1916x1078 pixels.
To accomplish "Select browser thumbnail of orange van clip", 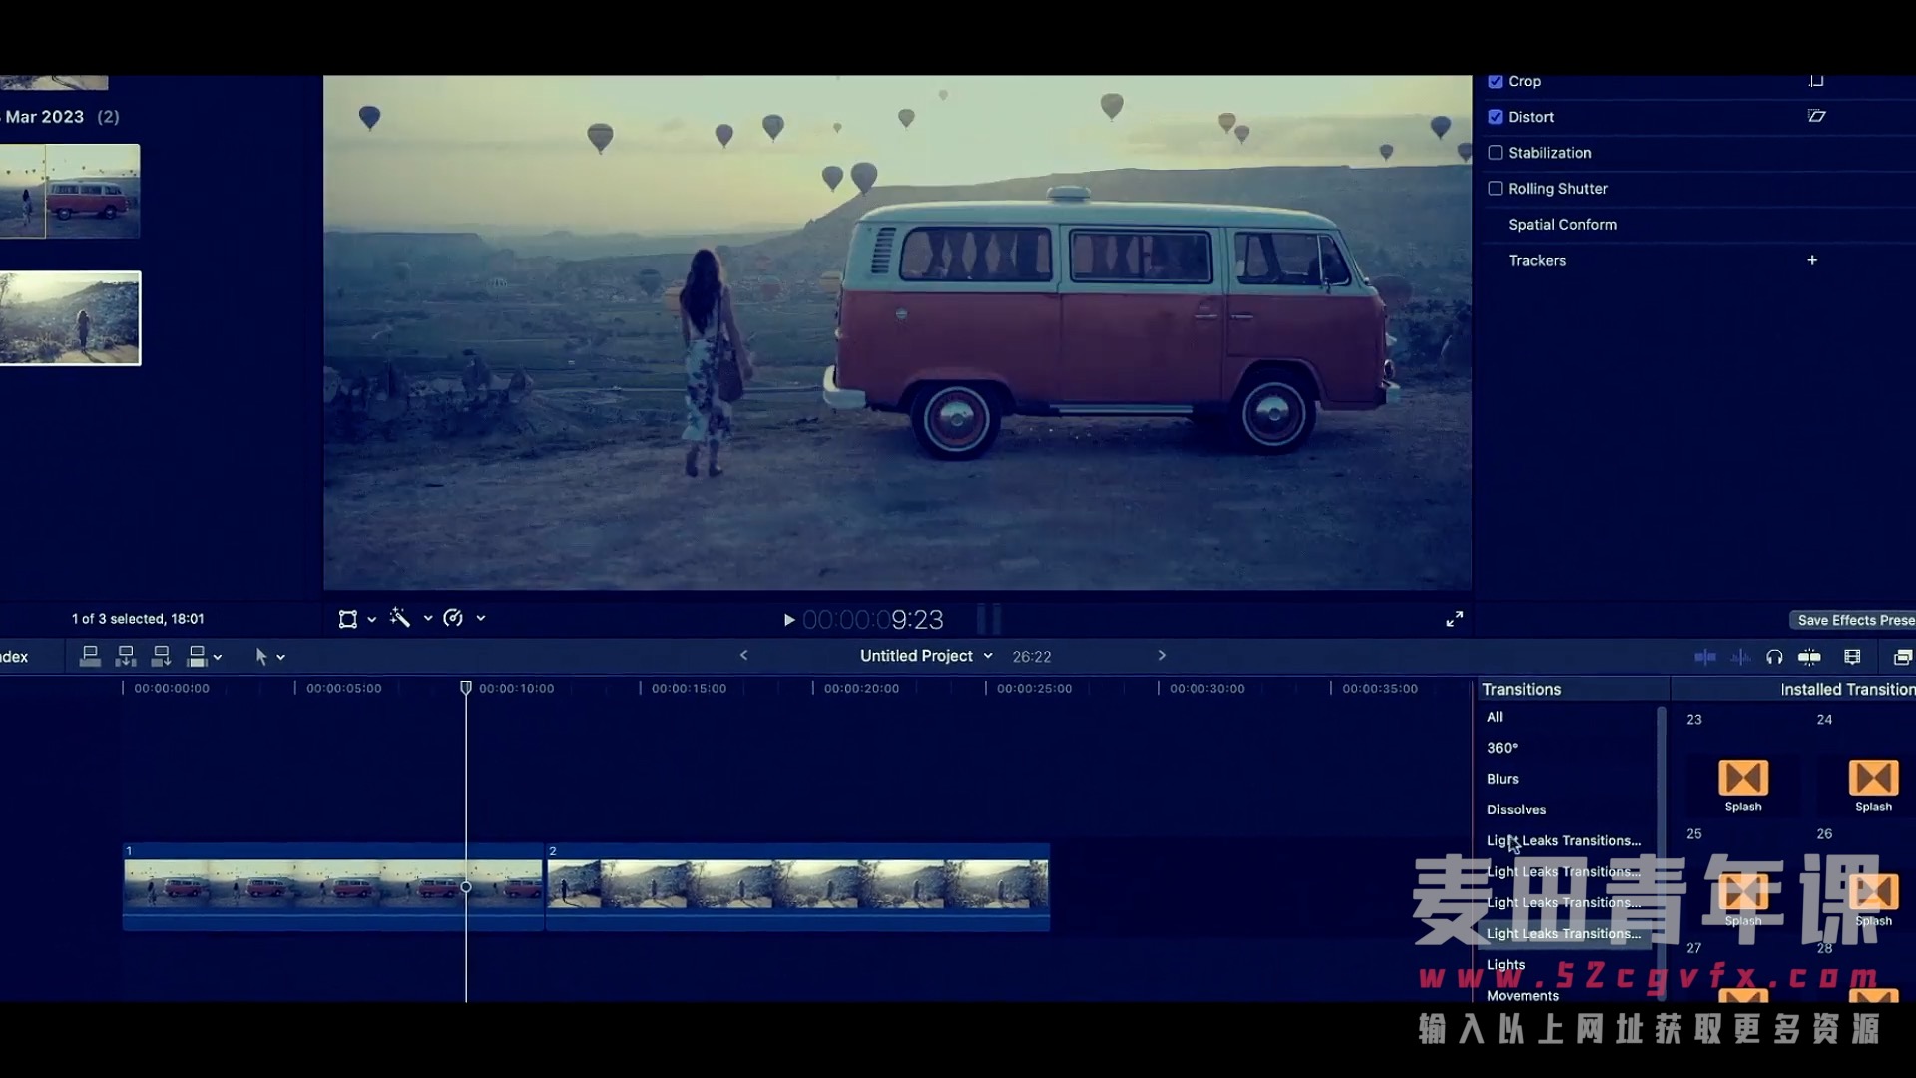I will pyautogui.click(x=70, y=191).
